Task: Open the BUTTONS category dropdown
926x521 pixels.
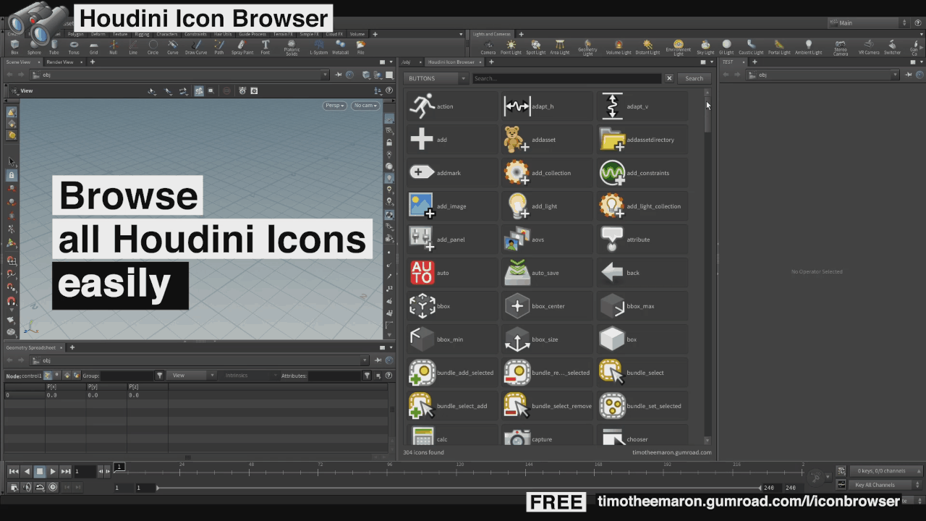Action: pyautogui.click(x=437, y=78)
